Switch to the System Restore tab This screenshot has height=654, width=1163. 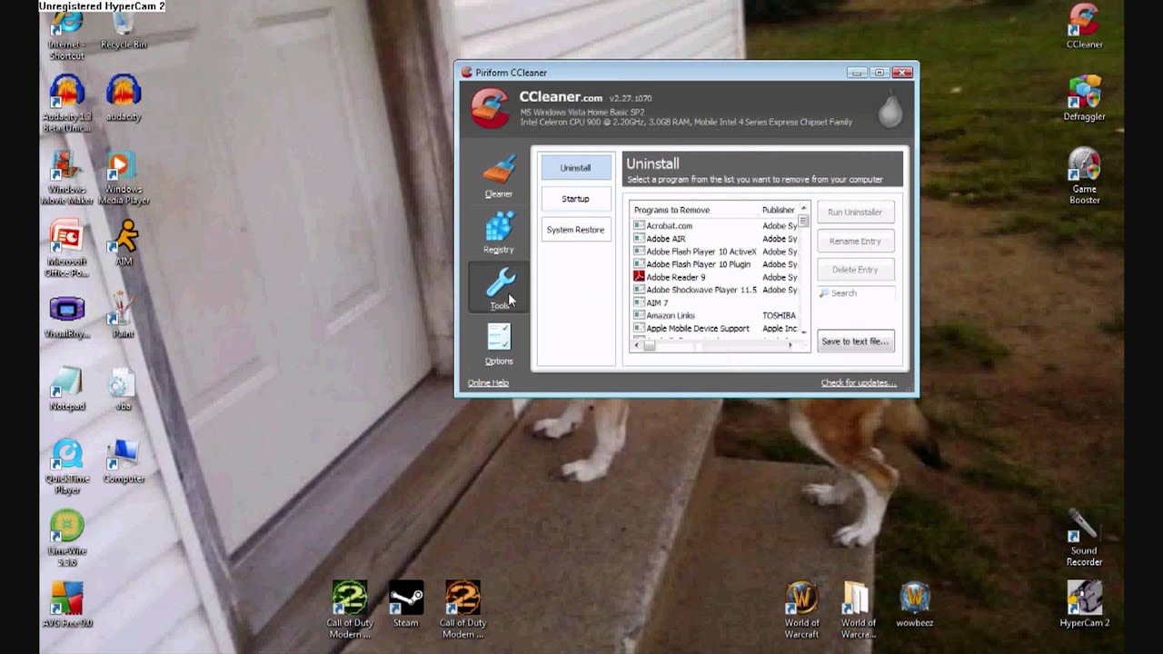coord(575,230)
